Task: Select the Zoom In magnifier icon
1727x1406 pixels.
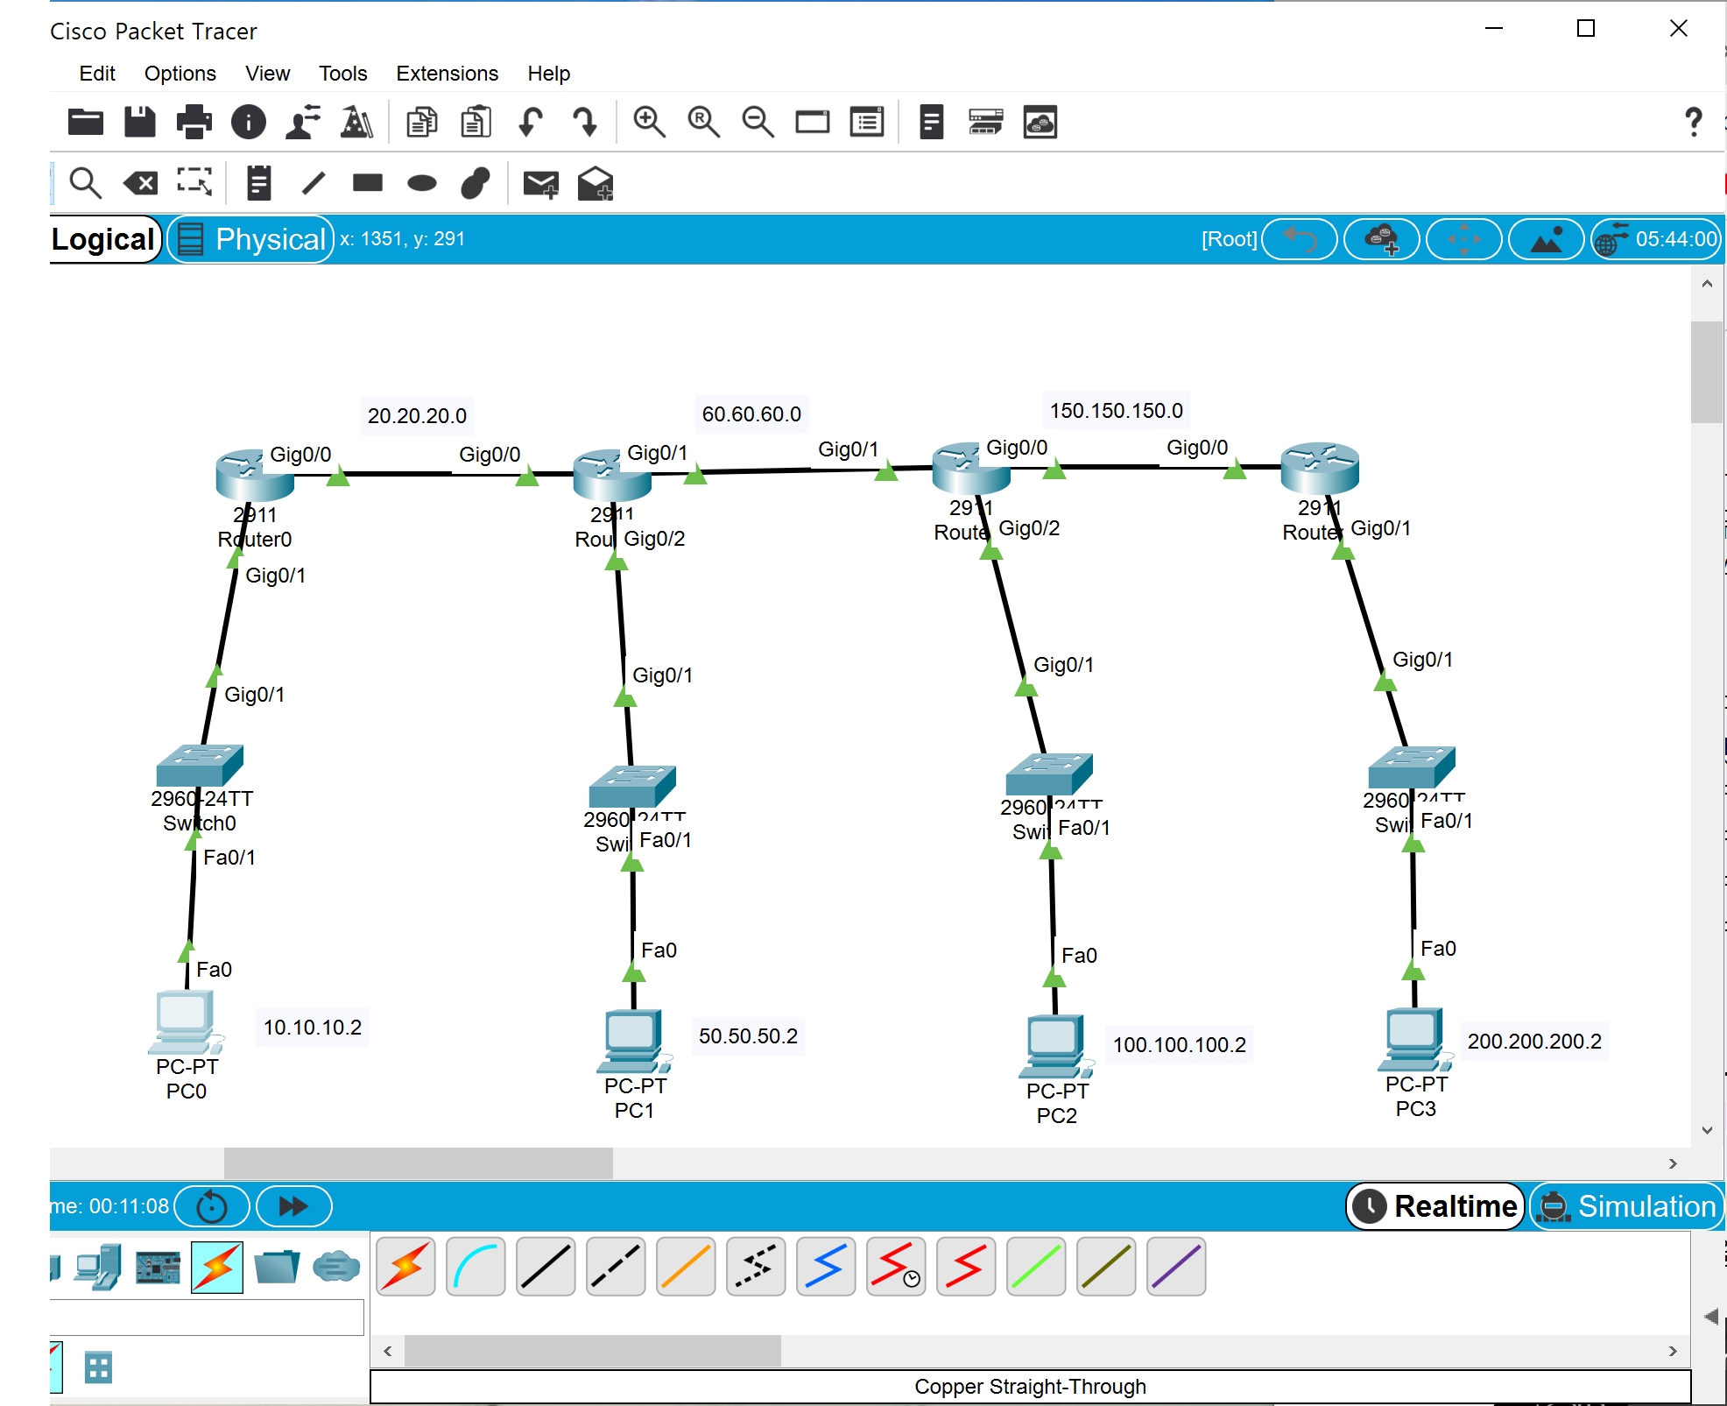Action: (649, 122)
